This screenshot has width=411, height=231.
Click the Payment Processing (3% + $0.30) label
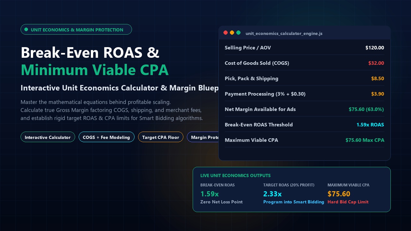pos(265,94)
